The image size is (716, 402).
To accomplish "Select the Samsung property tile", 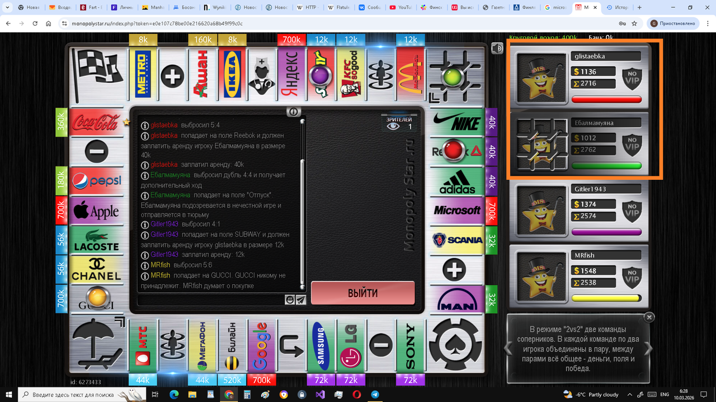I will pyautogui.click(x=321, y=346).
